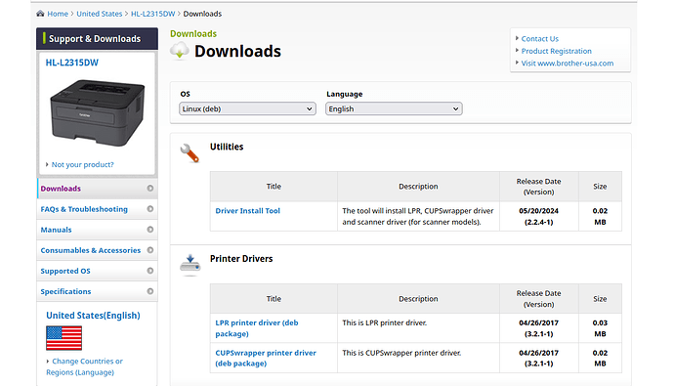
Task: Open the OS dropdown showing Linux (deb)
Action: click(247, 108)
